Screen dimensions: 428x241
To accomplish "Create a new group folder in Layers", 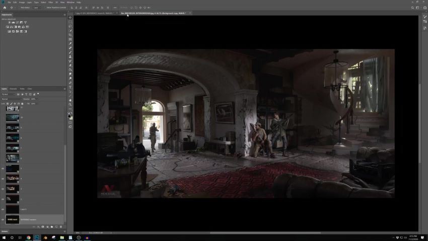I will coord(52,227).
